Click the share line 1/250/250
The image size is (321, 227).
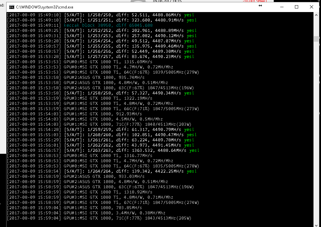pos(100,15)
